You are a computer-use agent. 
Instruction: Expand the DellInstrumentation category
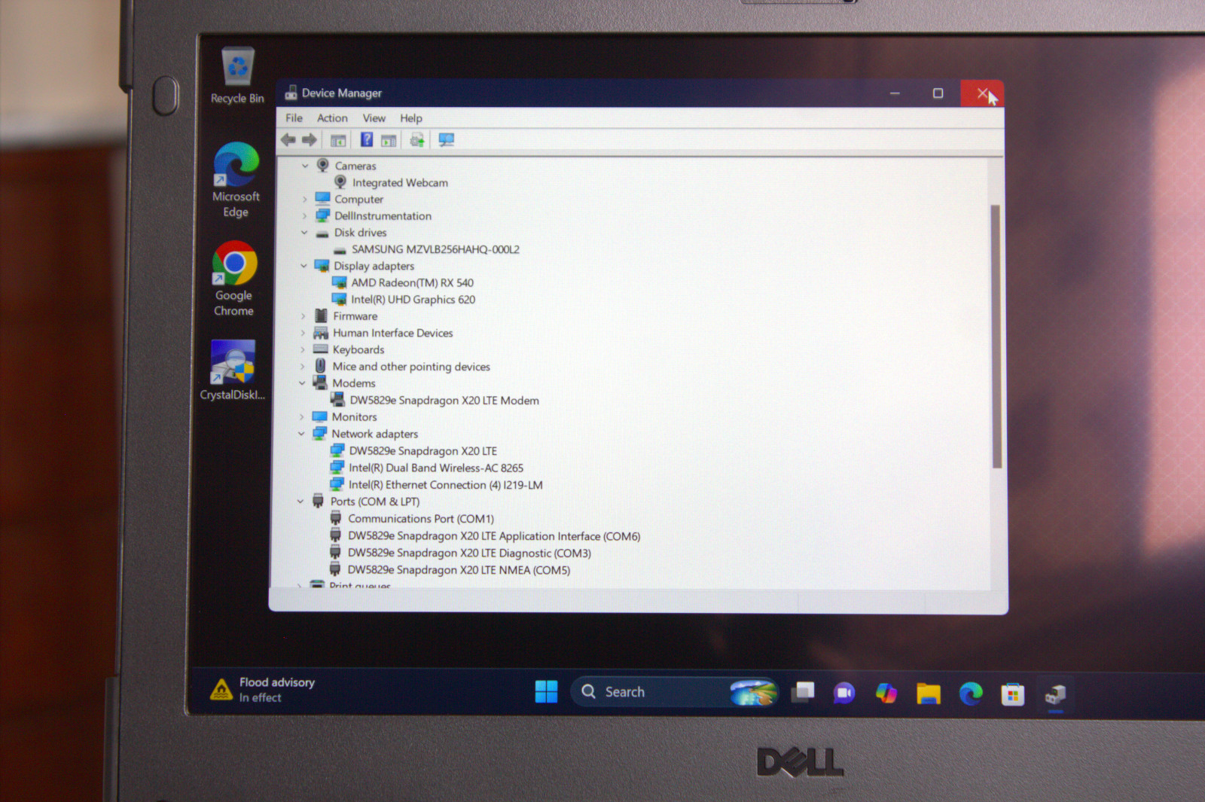pos(305,216)
